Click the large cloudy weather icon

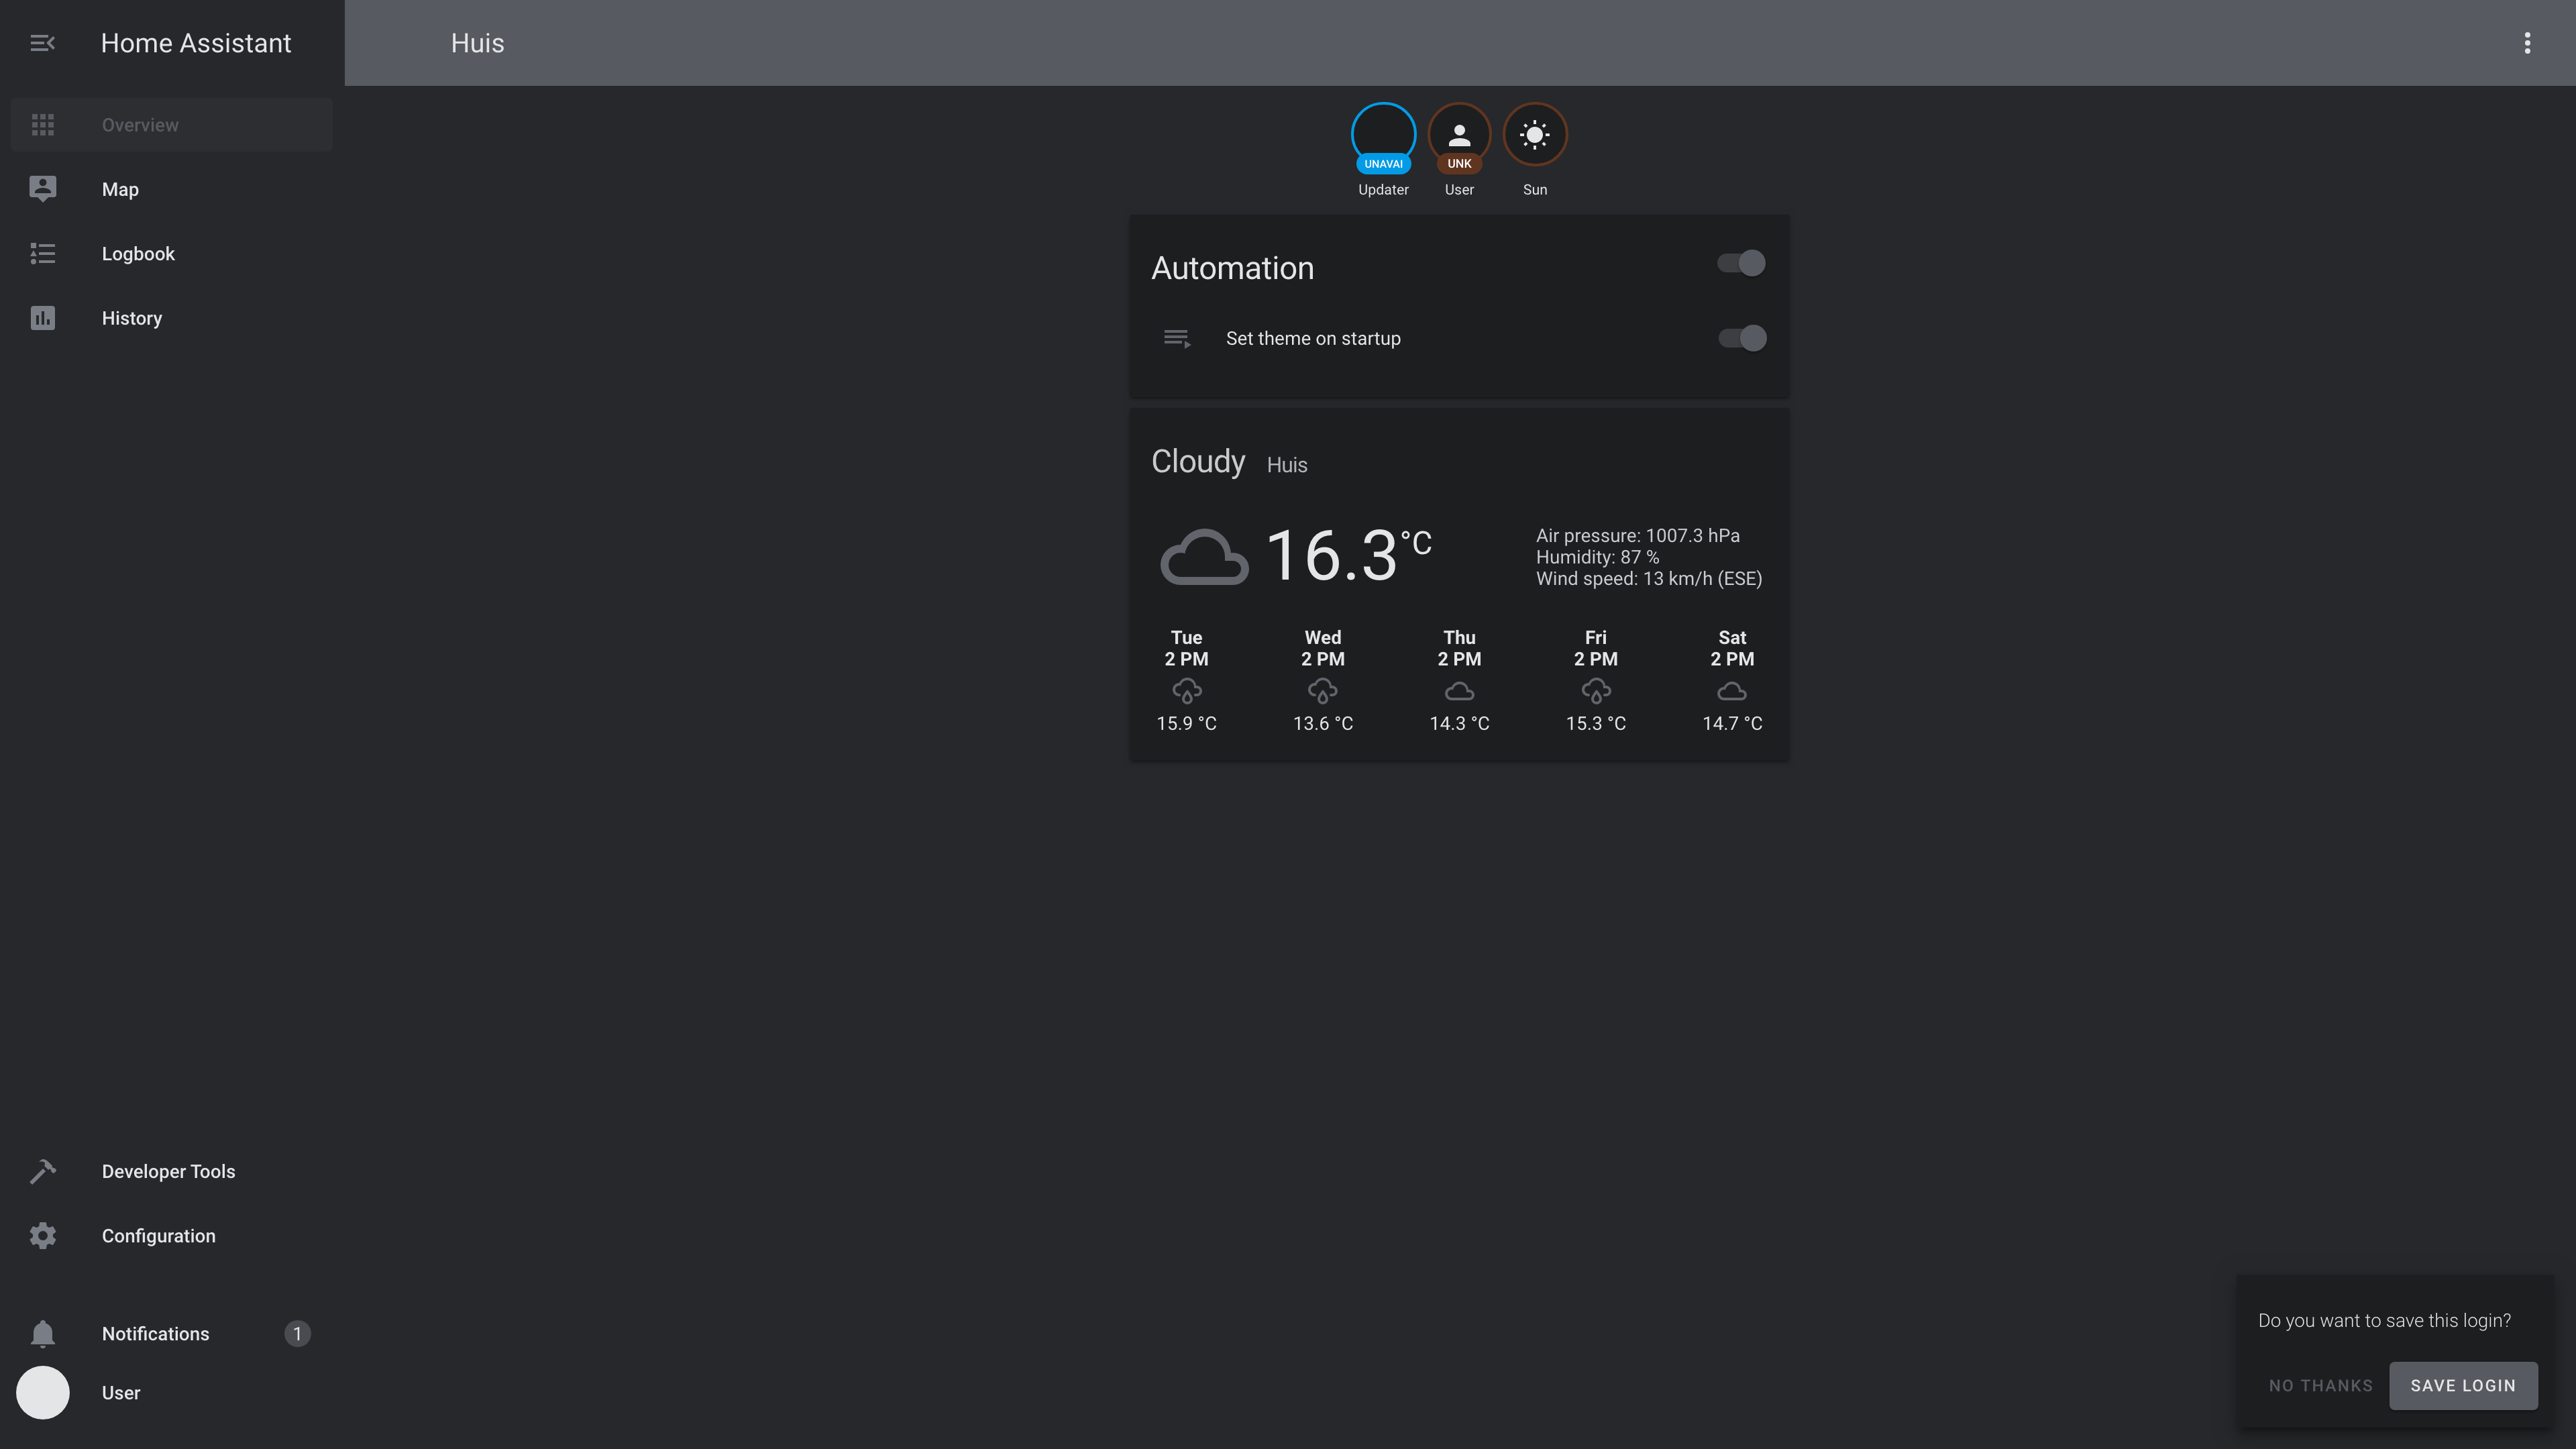[x=1204, y=556]
